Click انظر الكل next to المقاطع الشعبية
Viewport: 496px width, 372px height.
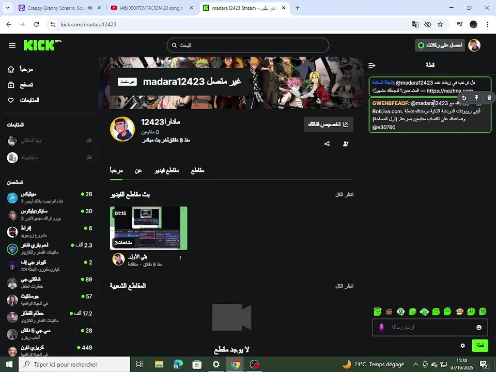click(344, 286)
